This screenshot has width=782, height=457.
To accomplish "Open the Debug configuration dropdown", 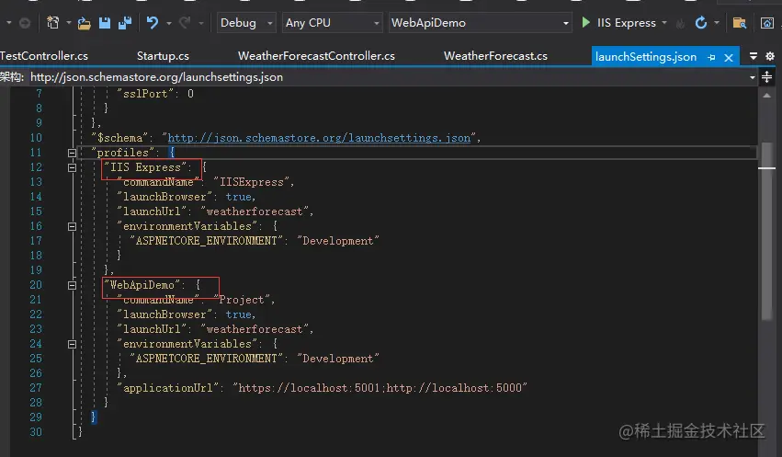I will pyautogui.click(x=246, y=23).
